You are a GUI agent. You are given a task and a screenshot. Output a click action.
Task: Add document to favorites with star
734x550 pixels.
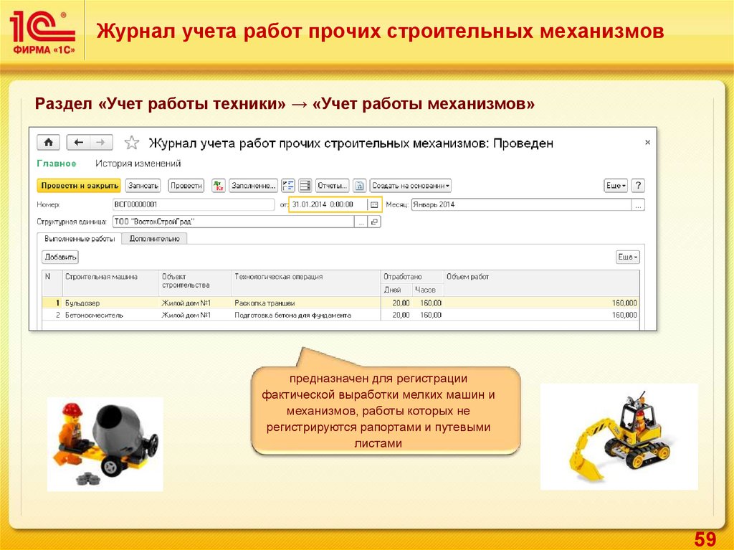(130, 143)
